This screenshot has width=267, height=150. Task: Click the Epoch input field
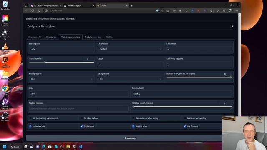(x=130, y=64)
